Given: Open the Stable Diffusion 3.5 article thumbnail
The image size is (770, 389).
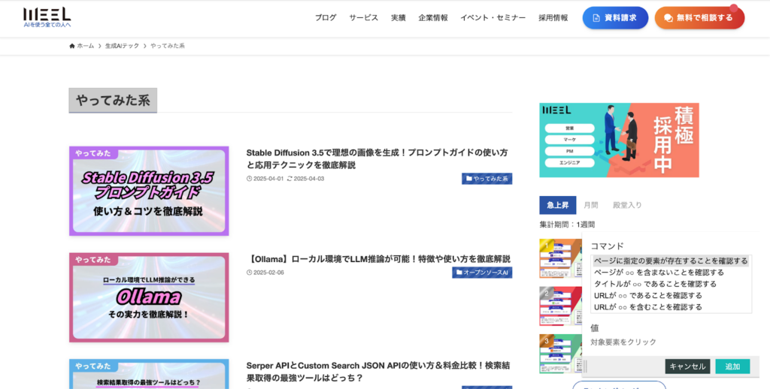Looking at the screenshot, I should click(x=149, y=191).
